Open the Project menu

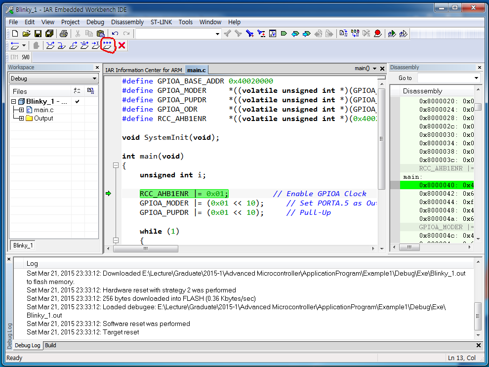pos(70,22)
